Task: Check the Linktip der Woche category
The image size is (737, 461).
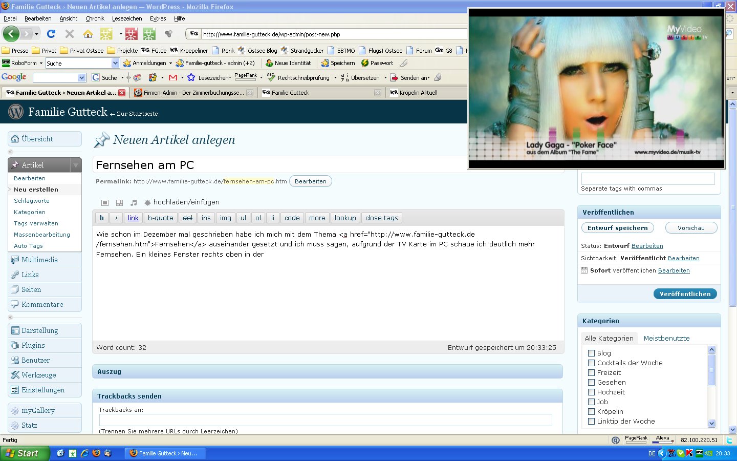Action: coord(591,421)
